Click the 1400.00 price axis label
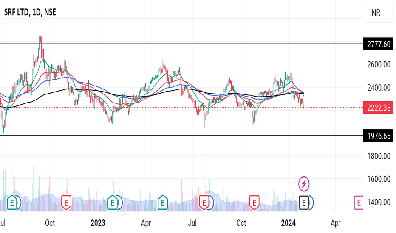The height and width of the screenshot is (233, 396). pyautogui.click(x=379, y=202)
